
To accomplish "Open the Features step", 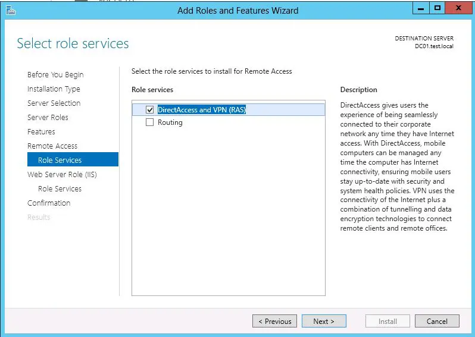I will coord(41,131).
